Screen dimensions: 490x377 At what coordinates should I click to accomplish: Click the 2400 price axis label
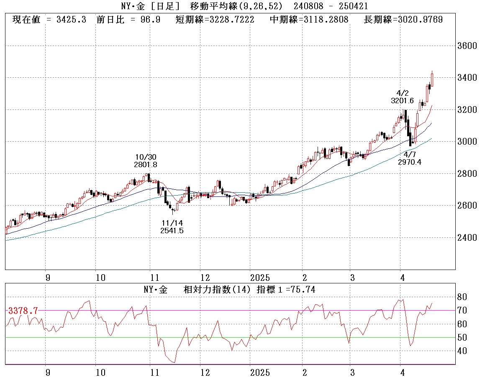[x=467, y=237]
